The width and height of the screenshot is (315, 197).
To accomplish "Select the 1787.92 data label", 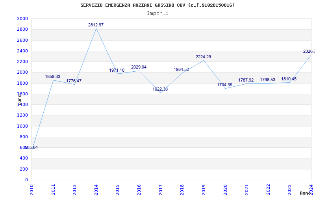I will (x=246, y=80).
